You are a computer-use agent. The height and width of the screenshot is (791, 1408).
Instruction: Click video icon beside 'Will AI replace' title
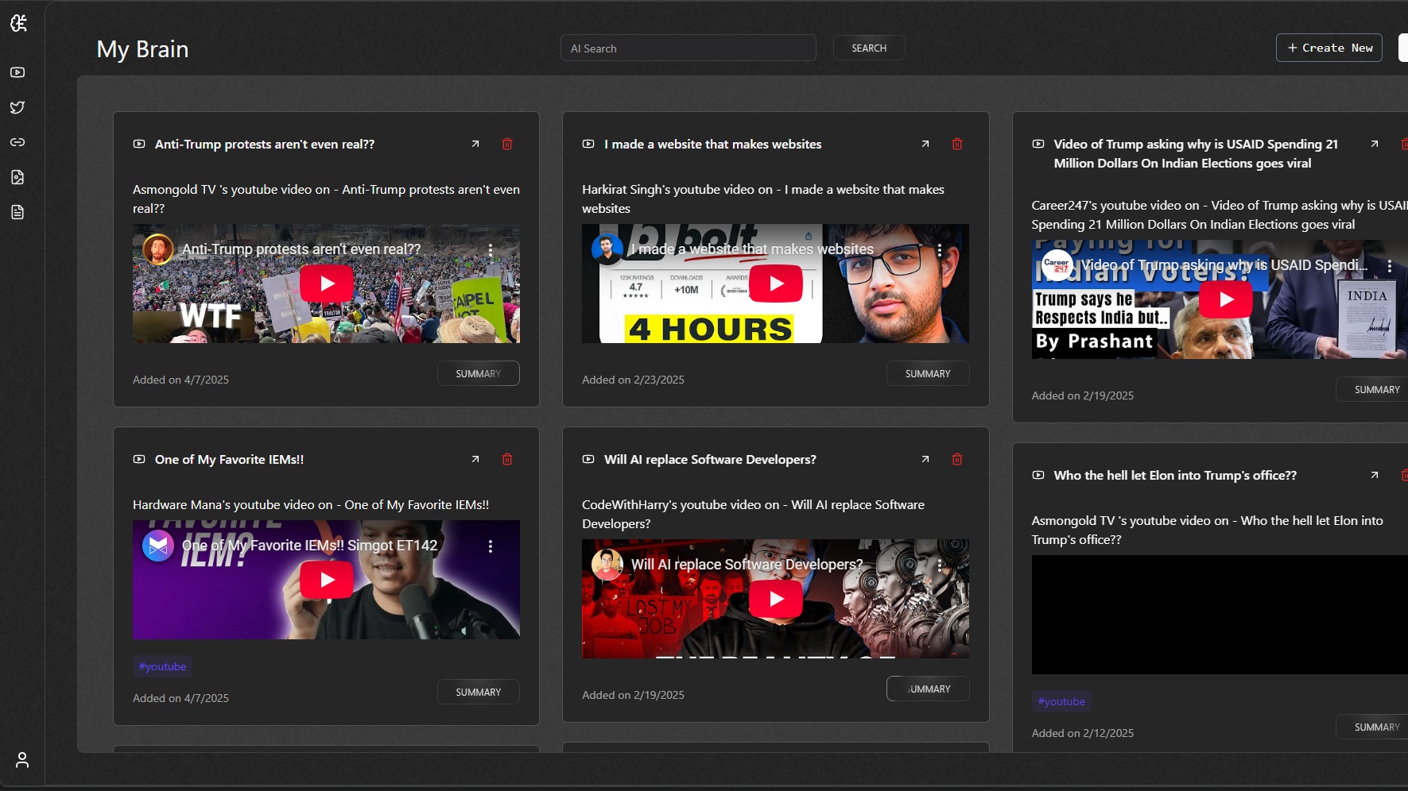point(588,459)
